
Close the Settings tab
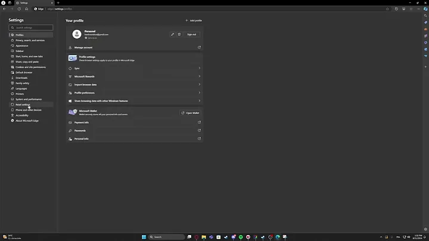pos(52,3)
